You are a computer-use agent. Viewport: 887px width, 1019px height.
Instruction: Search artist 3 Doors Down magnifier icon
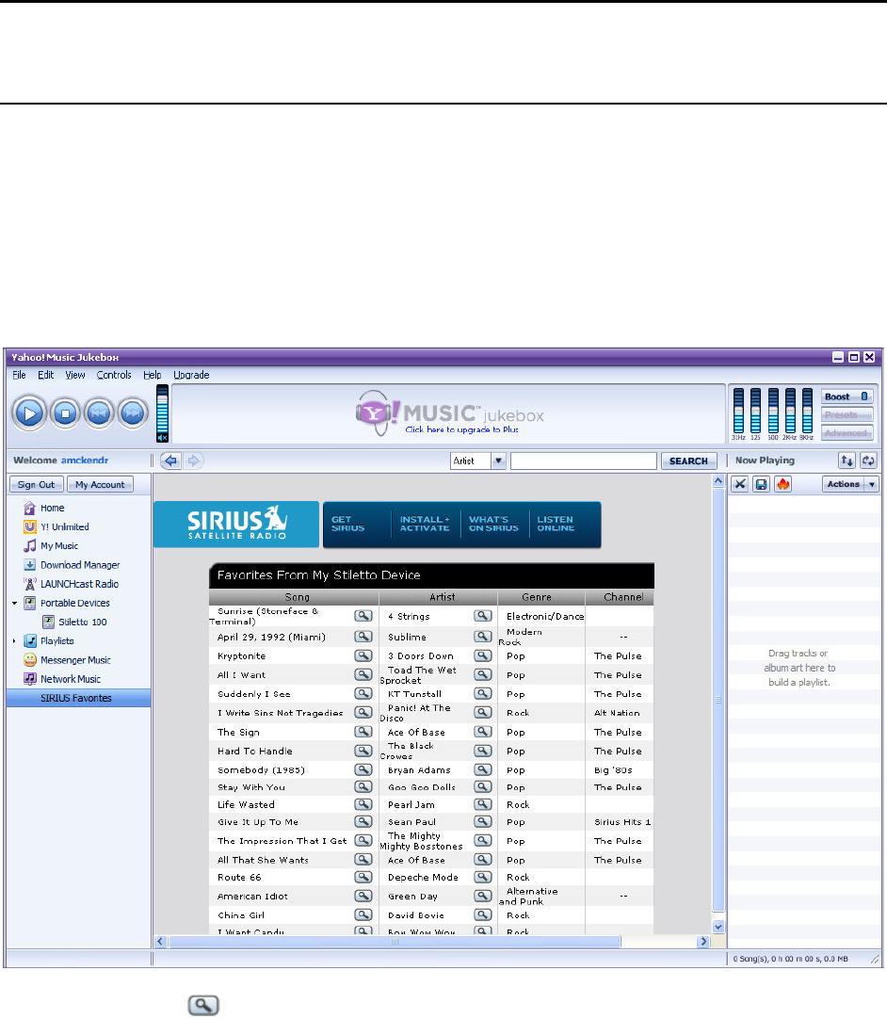(x=483, y=655)
